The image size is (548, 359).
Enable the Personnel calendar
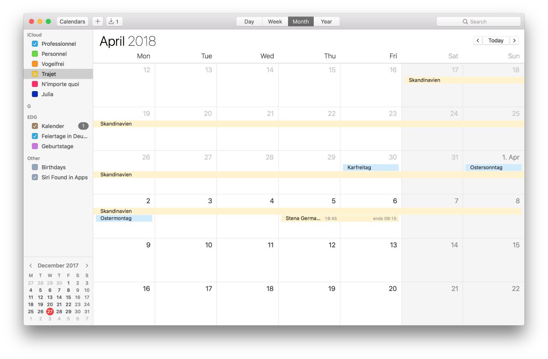click(35, 54)
